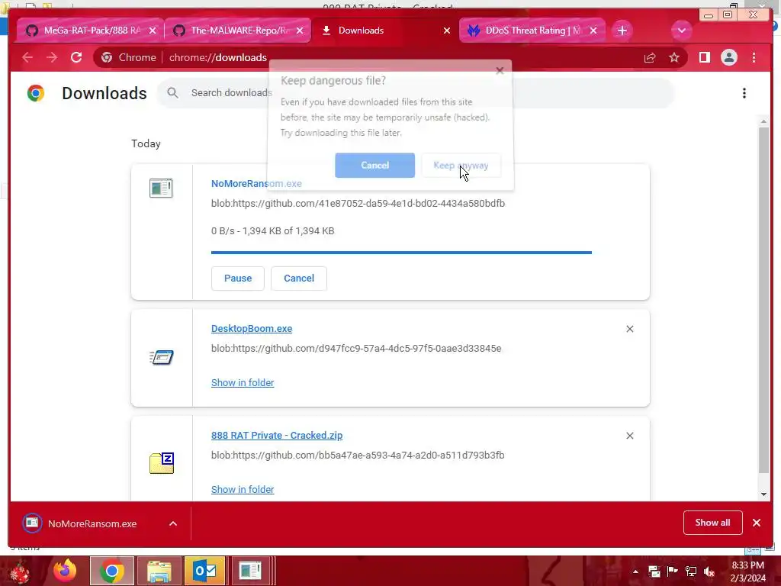
Task: Show 888 RAT Private zip in folder
Action: (243, 489)
